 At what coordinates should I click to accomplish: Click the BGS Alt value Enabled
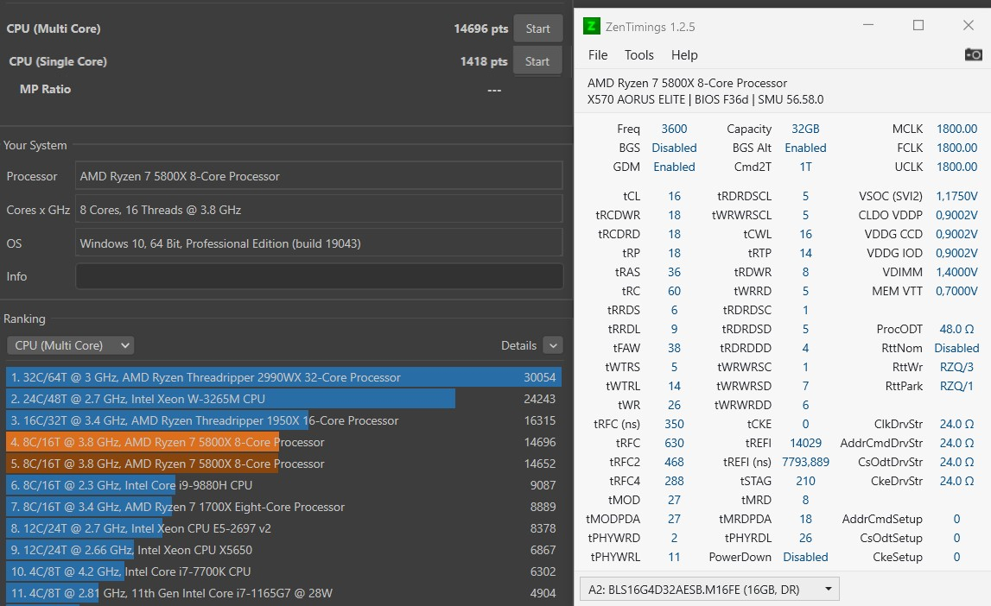click(x=806, y=148)
